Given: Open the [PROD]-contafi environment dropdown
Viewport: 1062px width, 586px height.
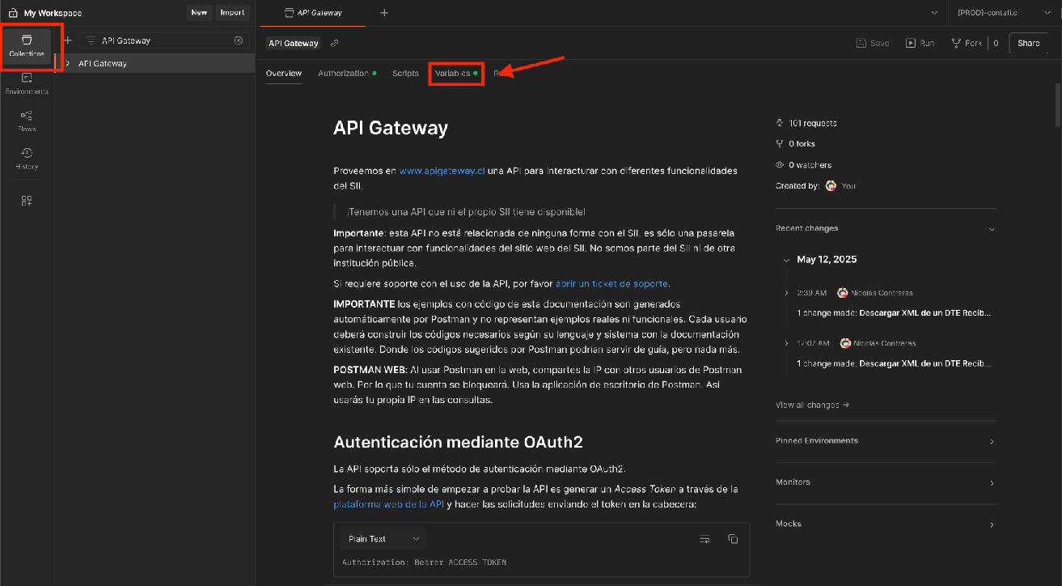Looking at the screenshot, I should pyautogui.click(x=1003, y=13).
